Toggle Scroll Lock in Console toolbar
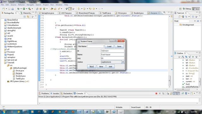Image resolution: width=202 pixels, height=114 pixels. [171, 93]
